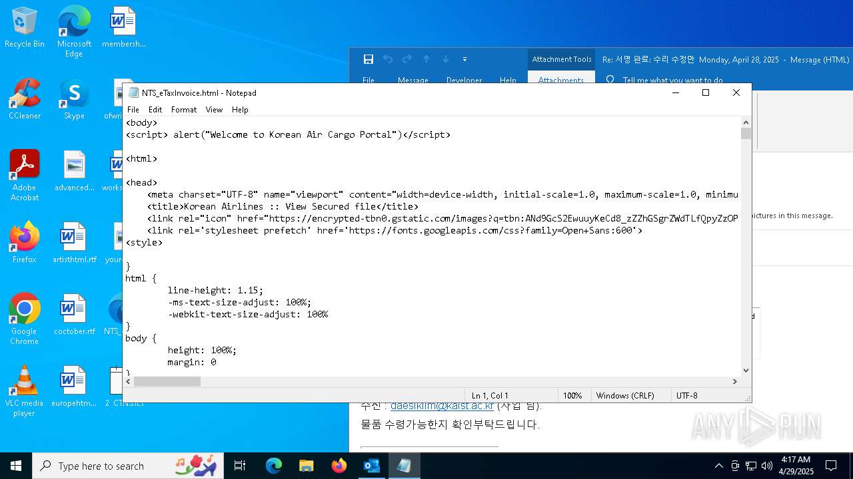853x479 pixels.
Task: Click the <title>Korean Airlines line in Notepad
Action: coord(283,206)
